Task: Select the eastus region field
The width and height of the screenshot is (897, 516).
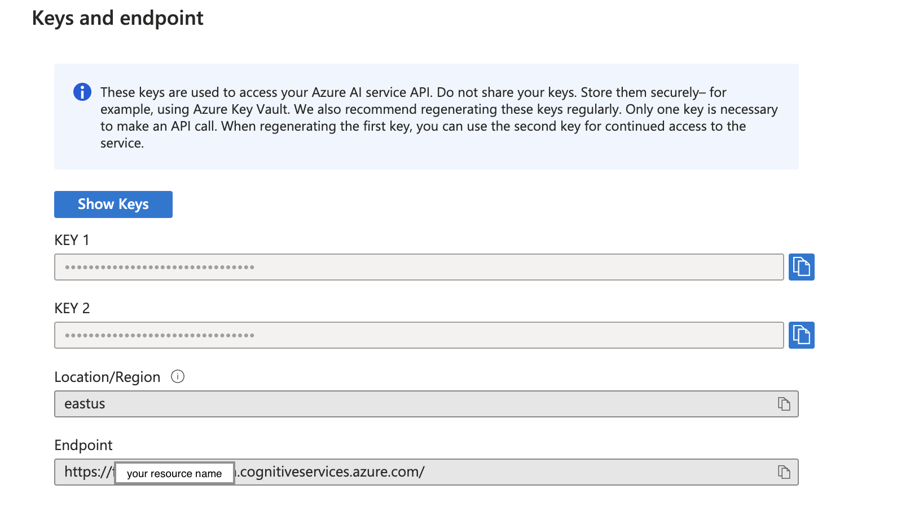Action: coord(395,404)
